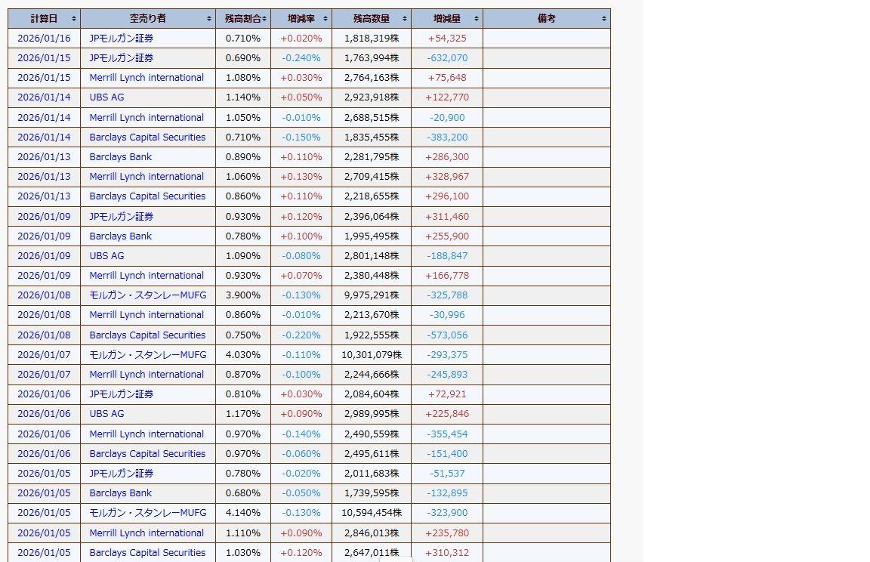Open UBS AG link dated 2026/01/09
Screen dimensions: 870x562
[x=106, y=256]
